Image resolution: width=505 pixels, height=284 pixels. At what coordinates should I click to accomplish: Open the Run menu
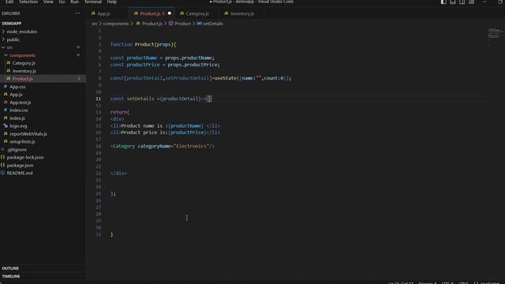pos(74,2)
